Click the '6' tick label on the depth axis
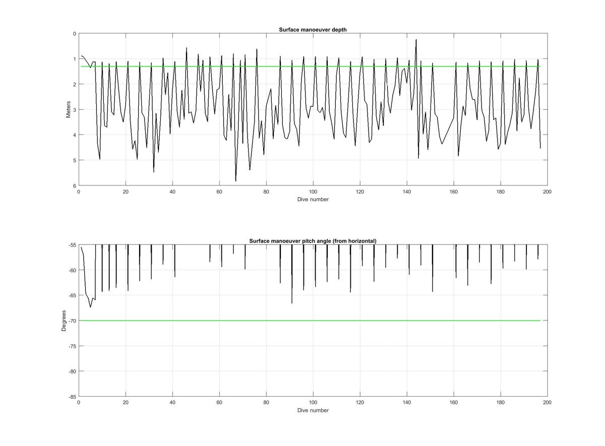605x446 pixels. click(74, 185)
